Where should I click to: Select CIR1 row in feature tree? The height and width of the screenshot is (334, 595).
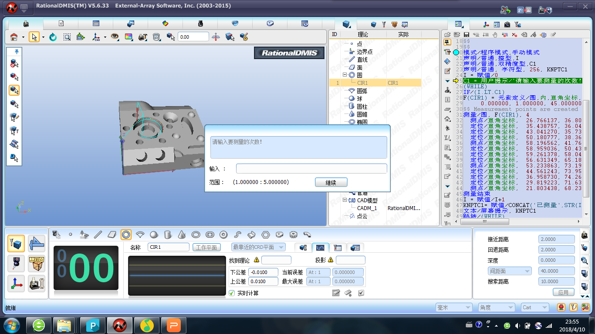click(375, 83)
